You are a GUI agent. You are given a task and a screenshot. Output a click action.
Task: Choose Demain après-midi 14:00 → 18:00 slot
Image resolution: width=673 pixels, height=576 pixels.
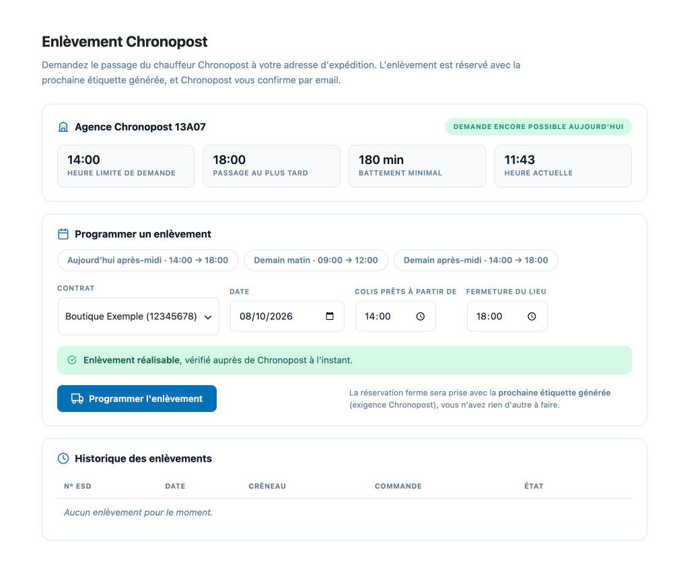[x=476, y=260]
